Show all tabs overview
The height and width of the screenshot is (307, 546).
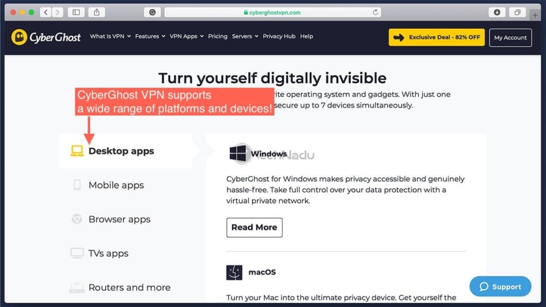517,13
